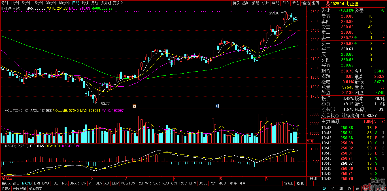The width and height of the screenshot is (387, 191).
Task: Click the 比亚迪(日线) chart title
Action: pyautogui.click(x=11, y=8)
